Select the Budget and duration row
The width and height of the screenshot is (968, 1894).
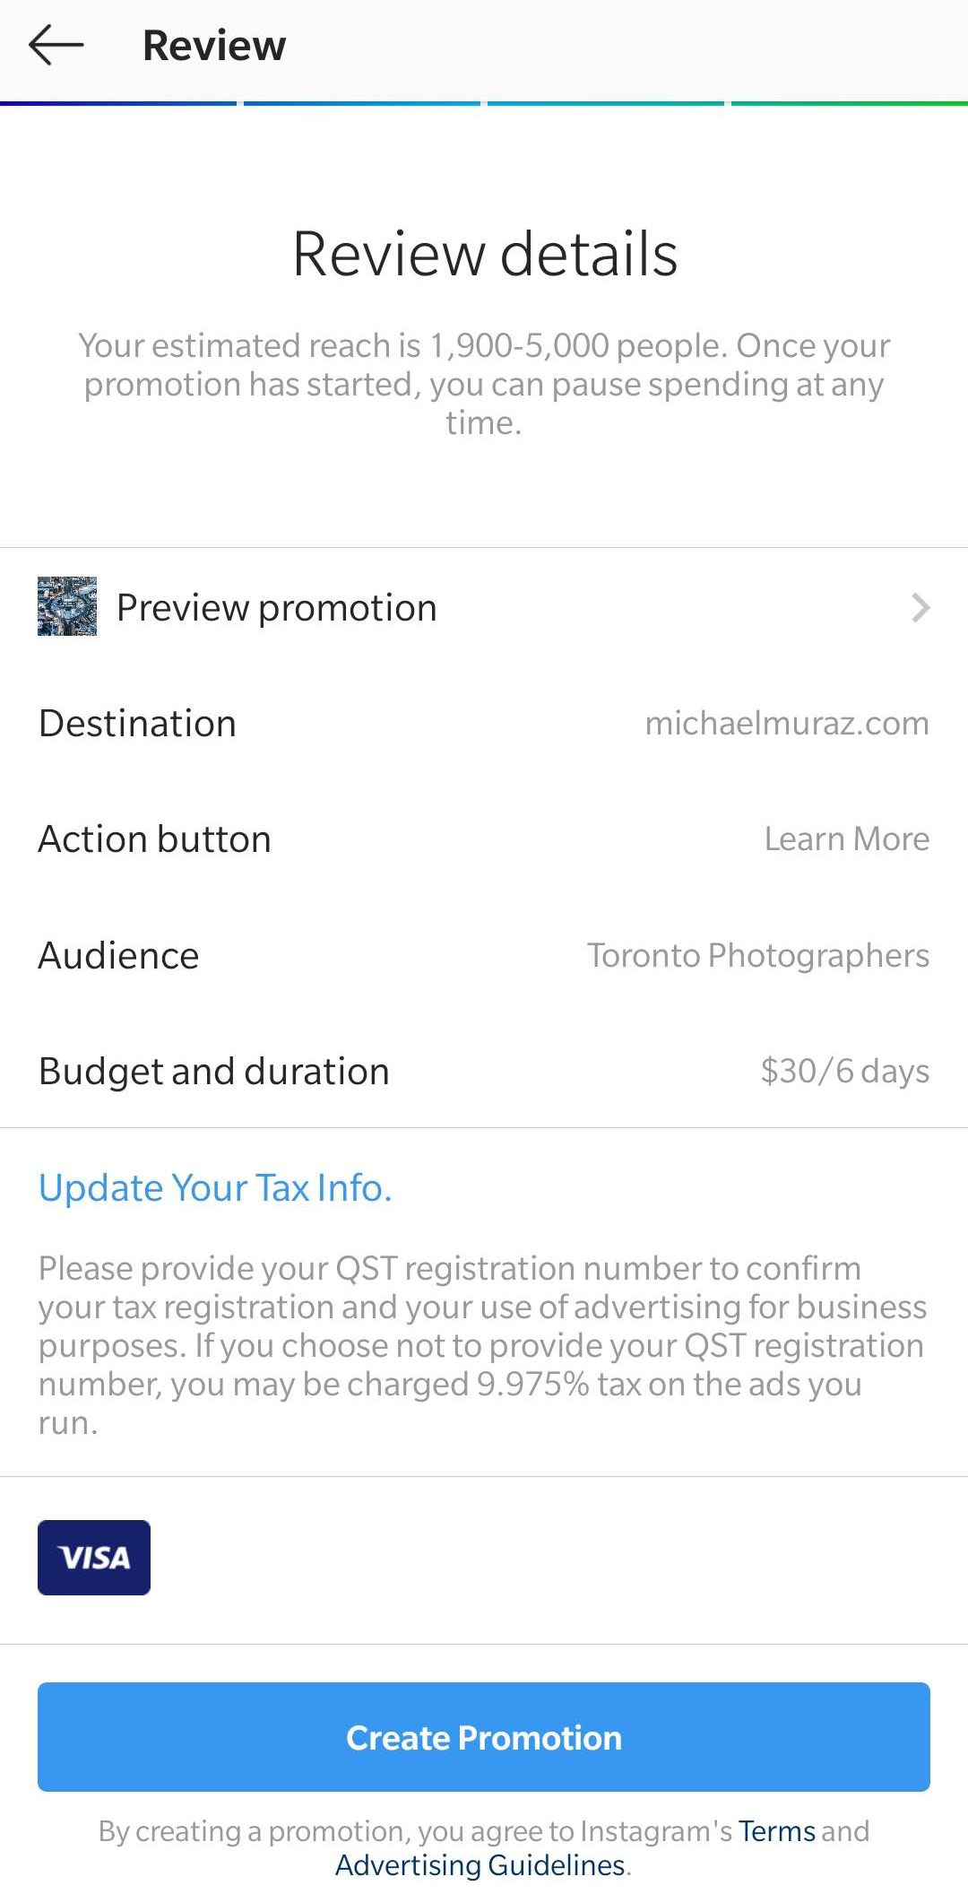point(214,1072)
